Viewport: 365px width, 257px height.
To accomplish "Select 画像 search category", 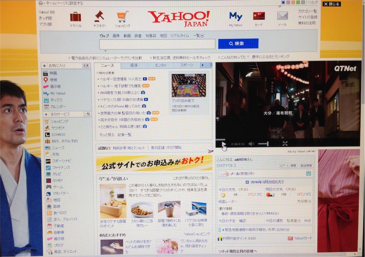I will 116,36.
